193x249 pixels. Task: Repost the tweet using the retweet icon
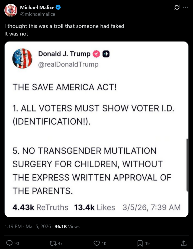point(53,243)
